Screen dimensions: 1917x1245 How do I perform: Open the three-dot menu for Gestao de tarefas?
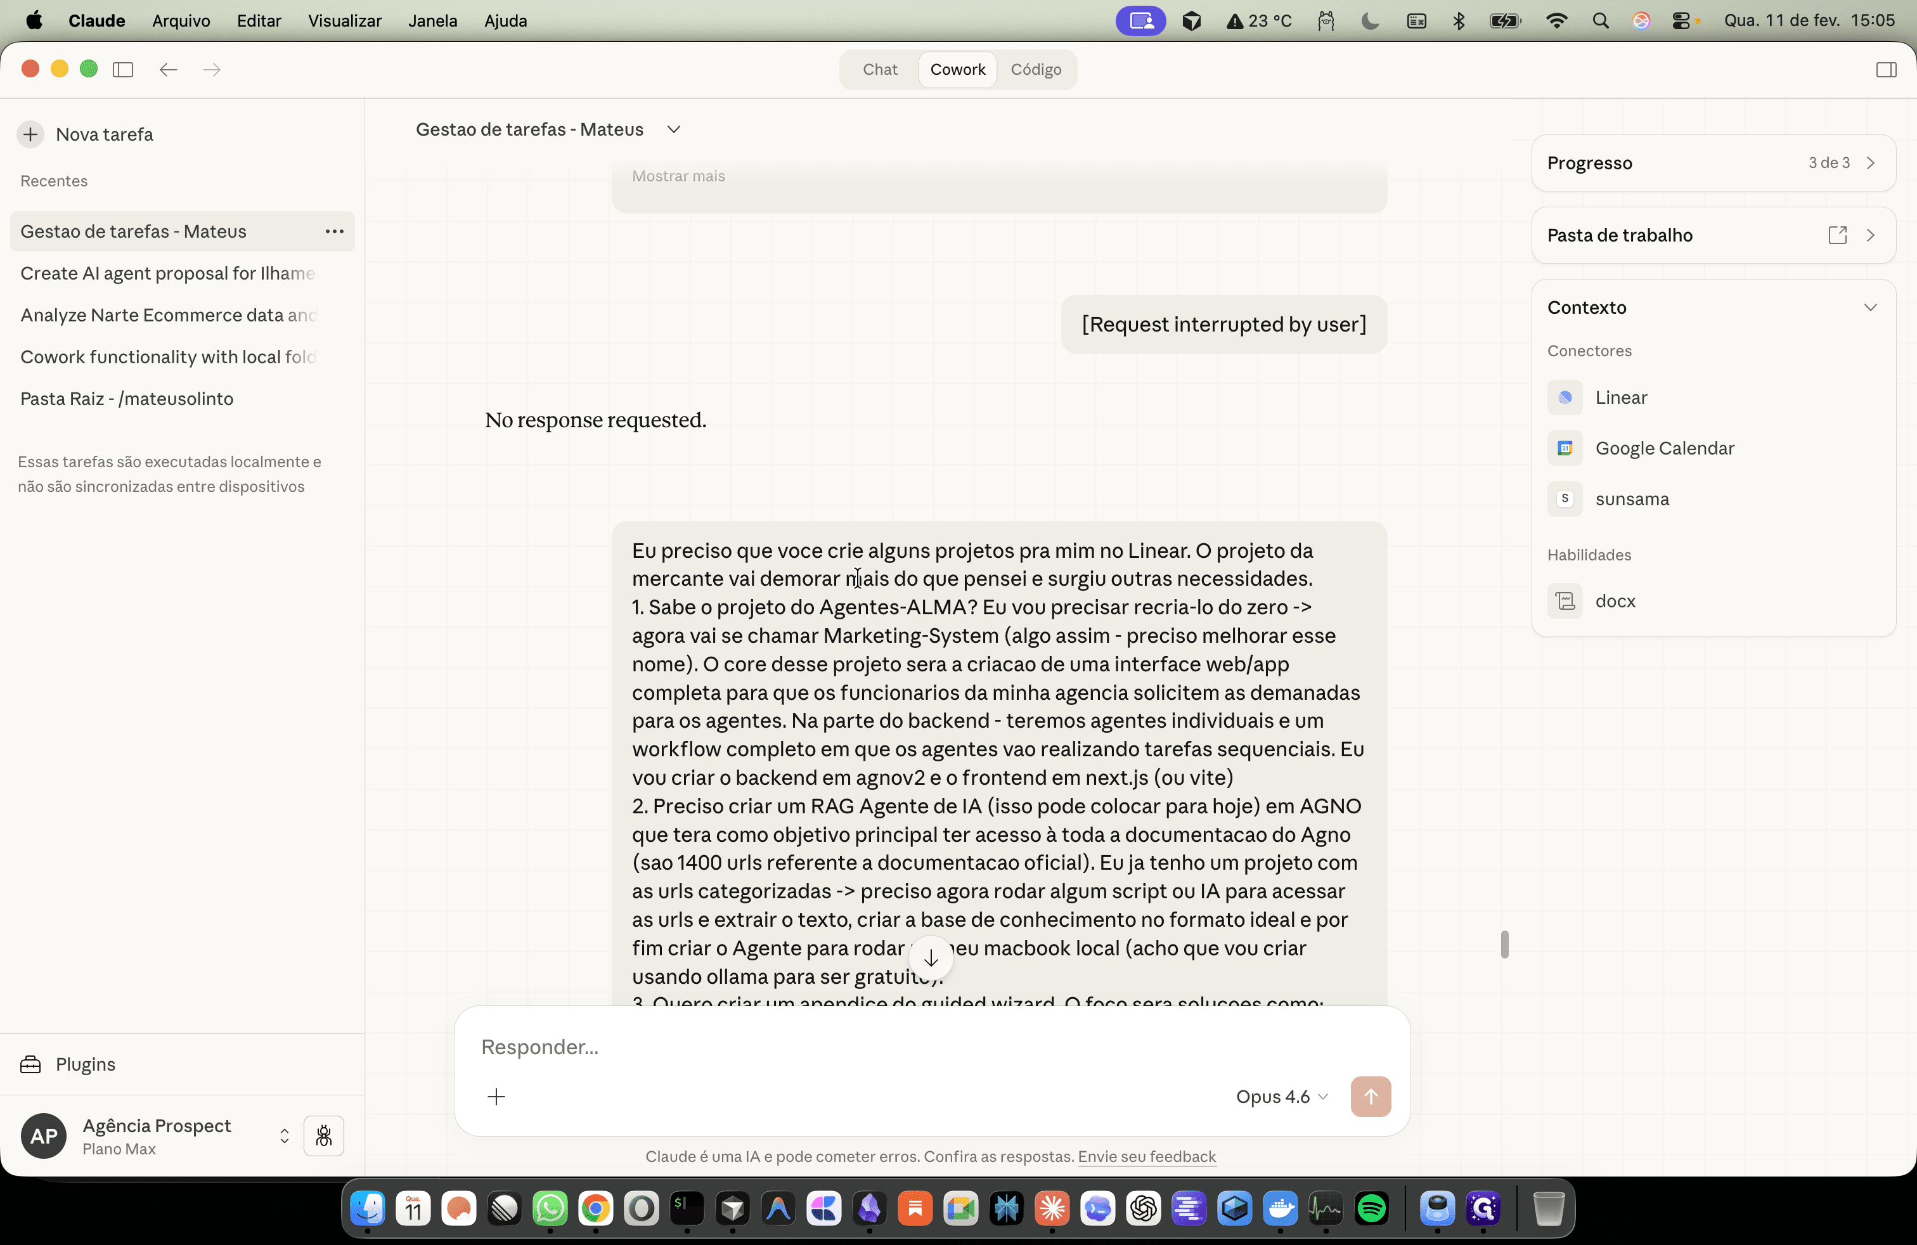[334, 232]
